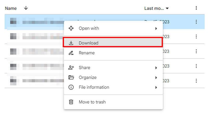
Task: Reverse sort direction arrow beside Name
Action: click(26, 8)
